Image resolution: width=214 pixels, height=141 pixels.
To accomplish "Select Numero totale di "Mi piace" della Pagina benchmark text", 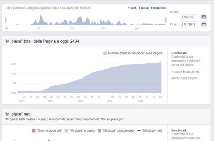I will click(x=185, y=75).
